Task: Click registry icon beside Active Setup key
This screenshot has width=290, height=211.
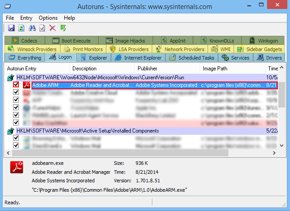Action: click(x=10, y=131)
